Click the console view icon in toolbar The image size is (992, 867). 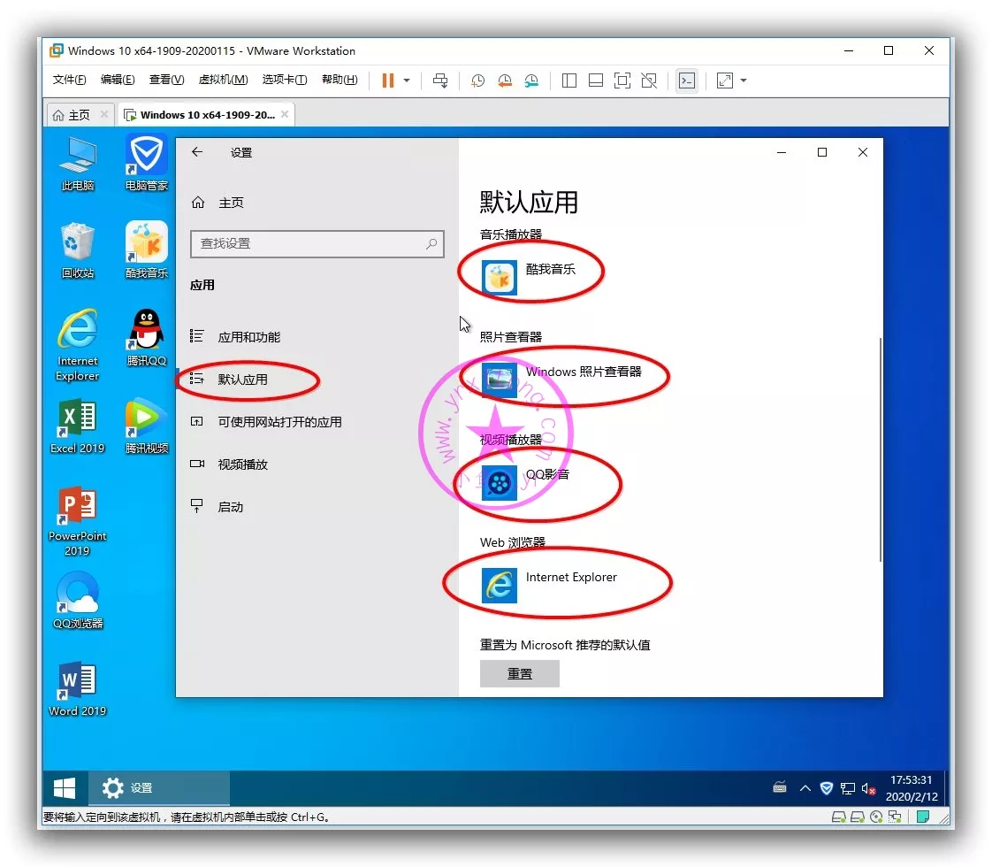[x=686, y=81]
